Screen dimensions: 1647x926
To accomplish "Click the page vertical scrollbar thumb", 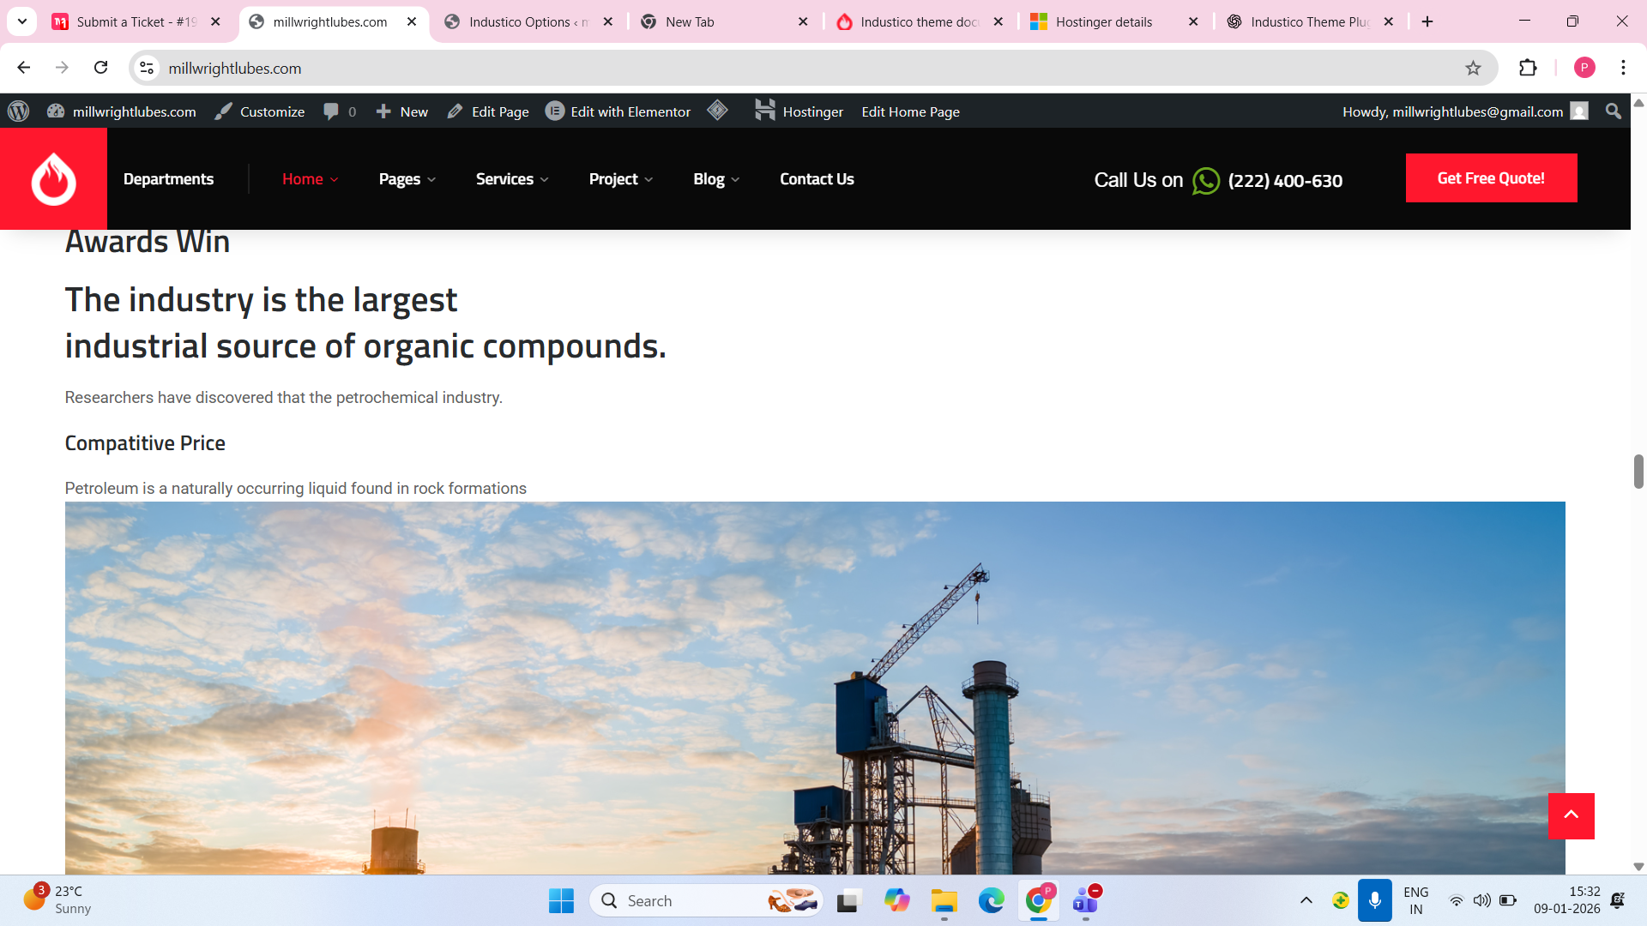I will point(1638,472).
